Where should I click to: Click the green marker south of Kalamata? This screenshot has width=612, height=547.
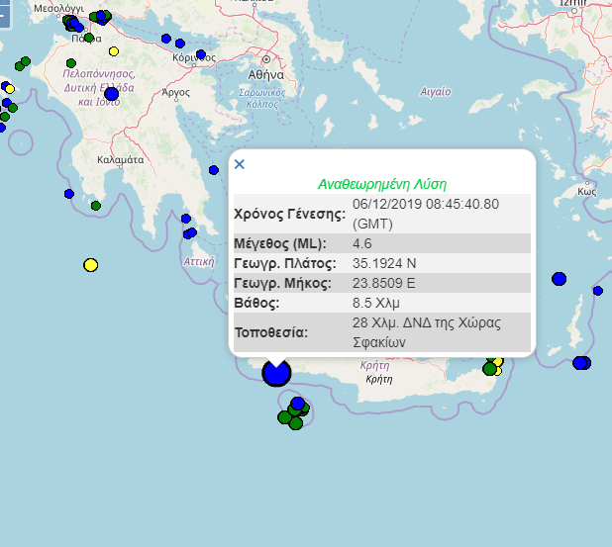coord(96,206)
